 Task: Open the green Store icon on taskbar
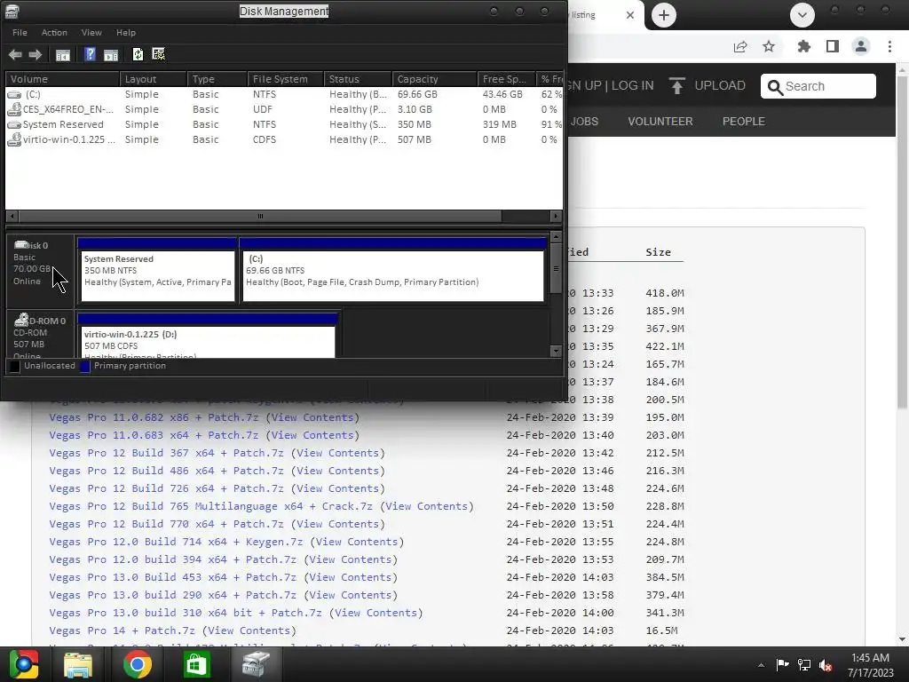click(196, 664)
